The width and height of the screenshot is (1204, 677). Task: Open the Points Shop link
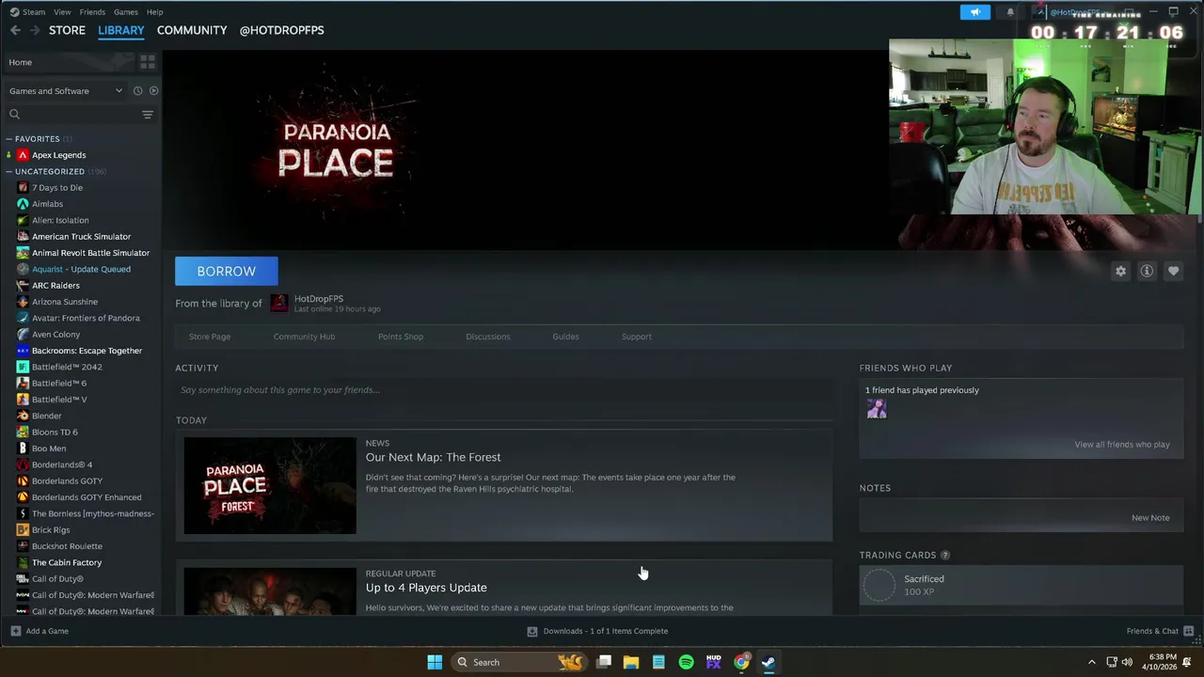coord(401,337)
